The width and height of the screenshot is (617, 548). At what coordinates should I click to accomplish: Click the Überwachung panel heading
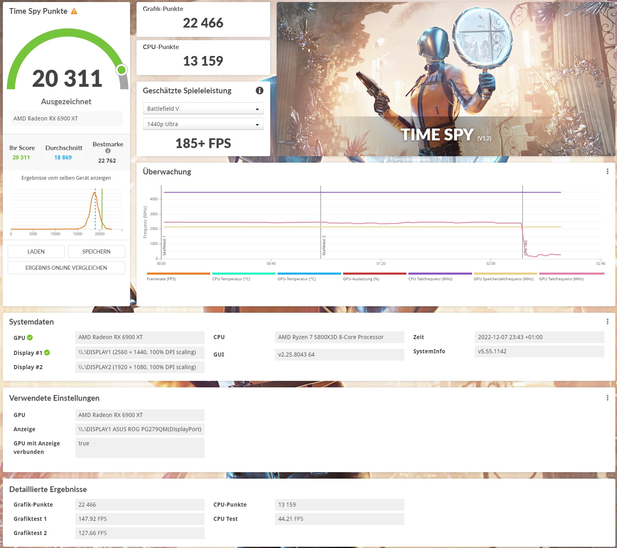(167, 172)
